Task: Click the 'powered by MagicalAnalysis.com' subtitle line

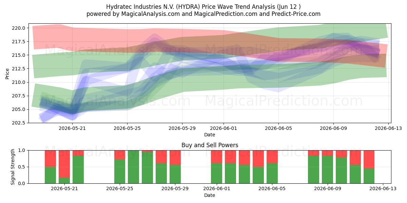Action: 203,14
